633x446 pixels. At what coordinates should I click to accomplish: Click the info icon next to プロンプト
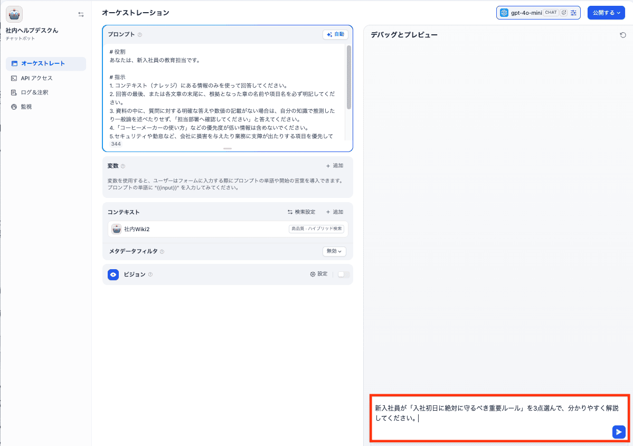[140, 35]
